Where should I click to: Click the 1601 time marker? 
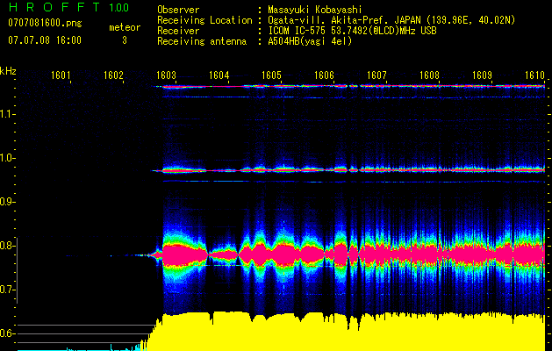(61, 76)
